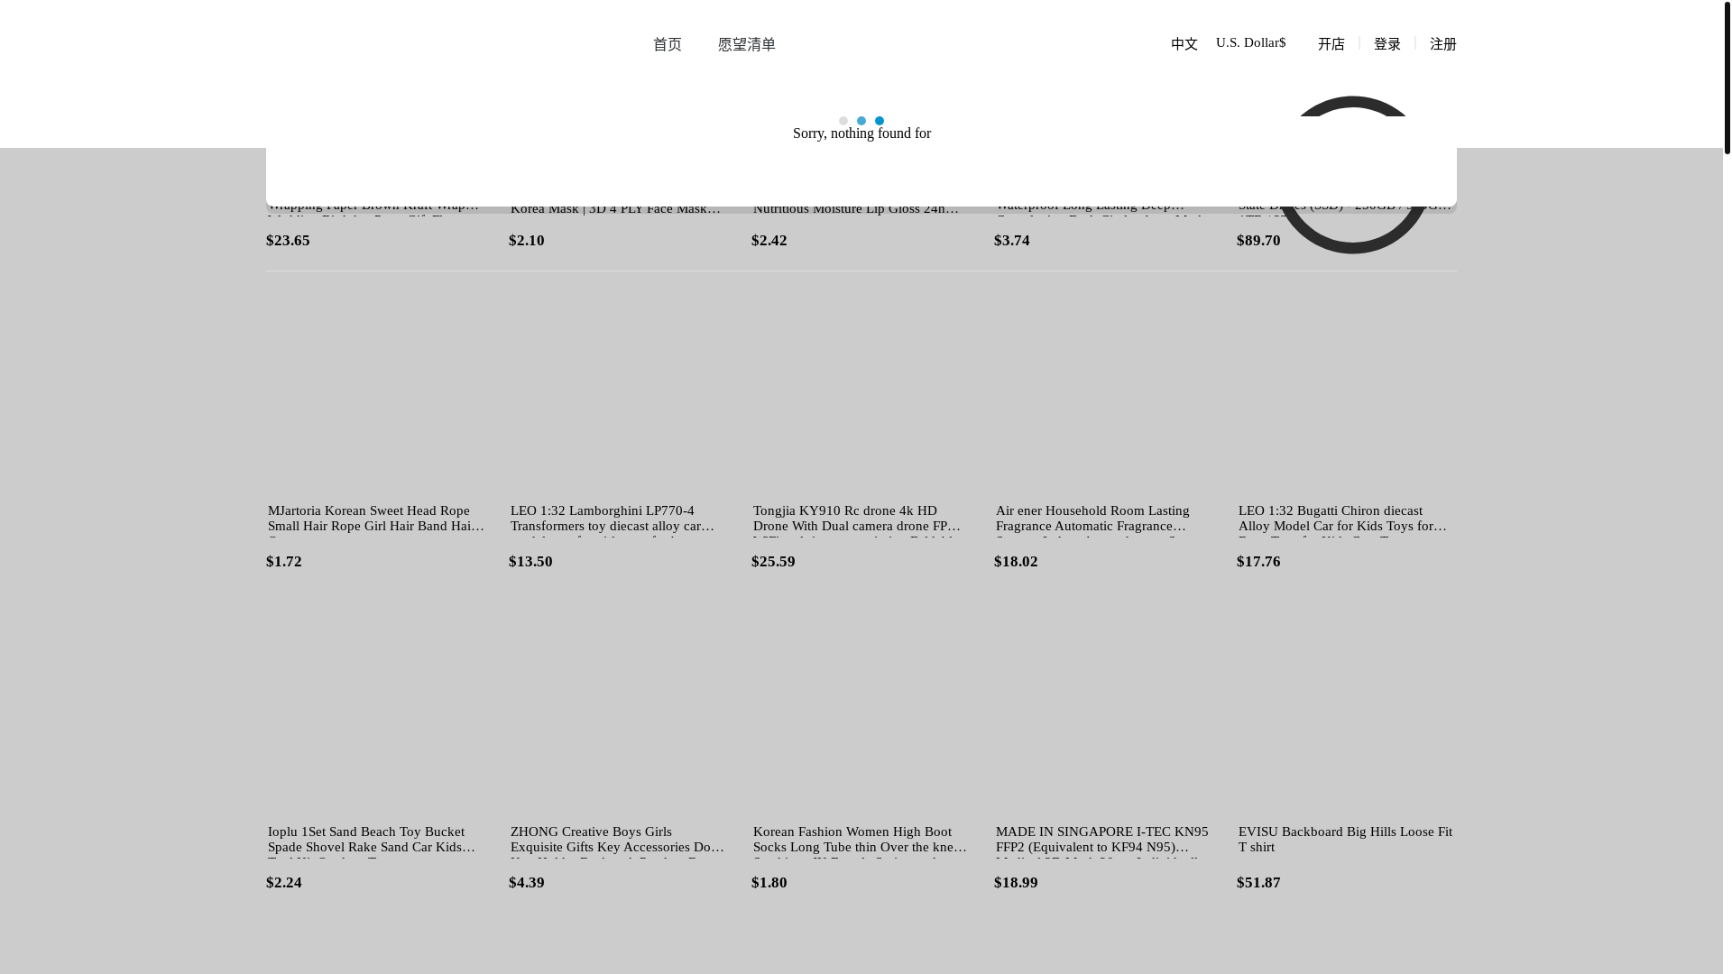Click the $17.76 Bugatti price
Screen dimensions: 1732x974
point(1258,562)
